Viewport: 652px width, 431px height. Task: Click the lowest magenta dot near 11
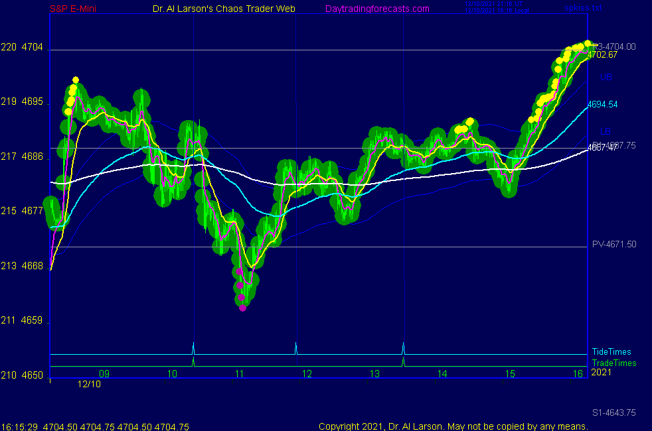coord(243,308)
